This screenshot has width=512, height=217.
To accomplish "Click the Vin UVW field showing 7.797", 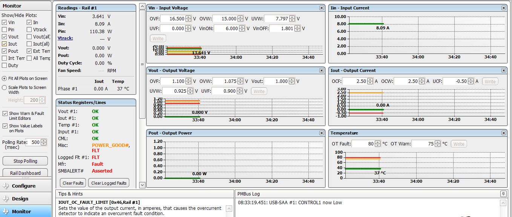I will point(277,18).
